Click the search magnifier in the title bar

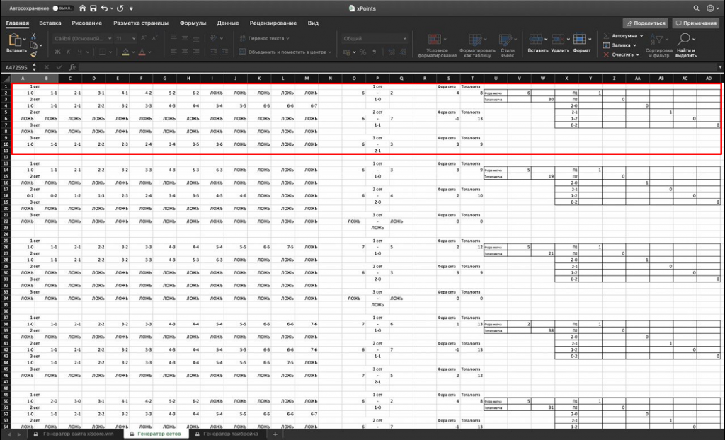click(697, 8)
